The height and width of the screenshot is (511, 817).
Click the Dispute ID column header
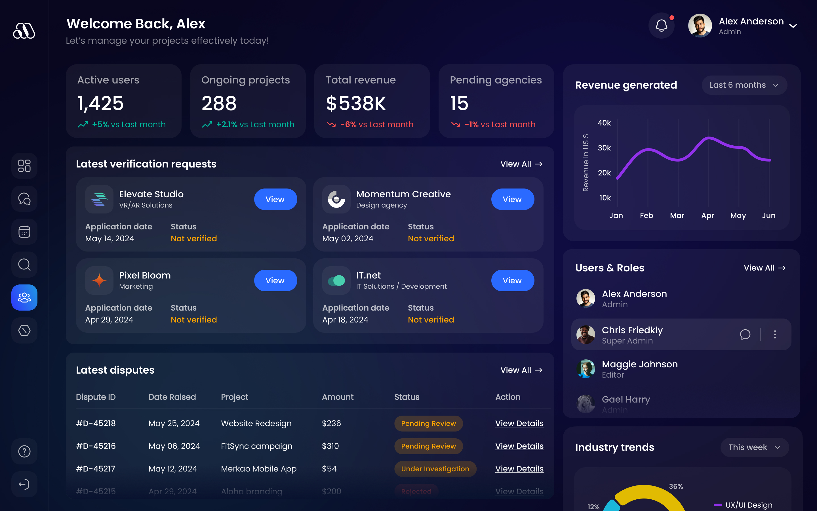(x=96, y=397)
